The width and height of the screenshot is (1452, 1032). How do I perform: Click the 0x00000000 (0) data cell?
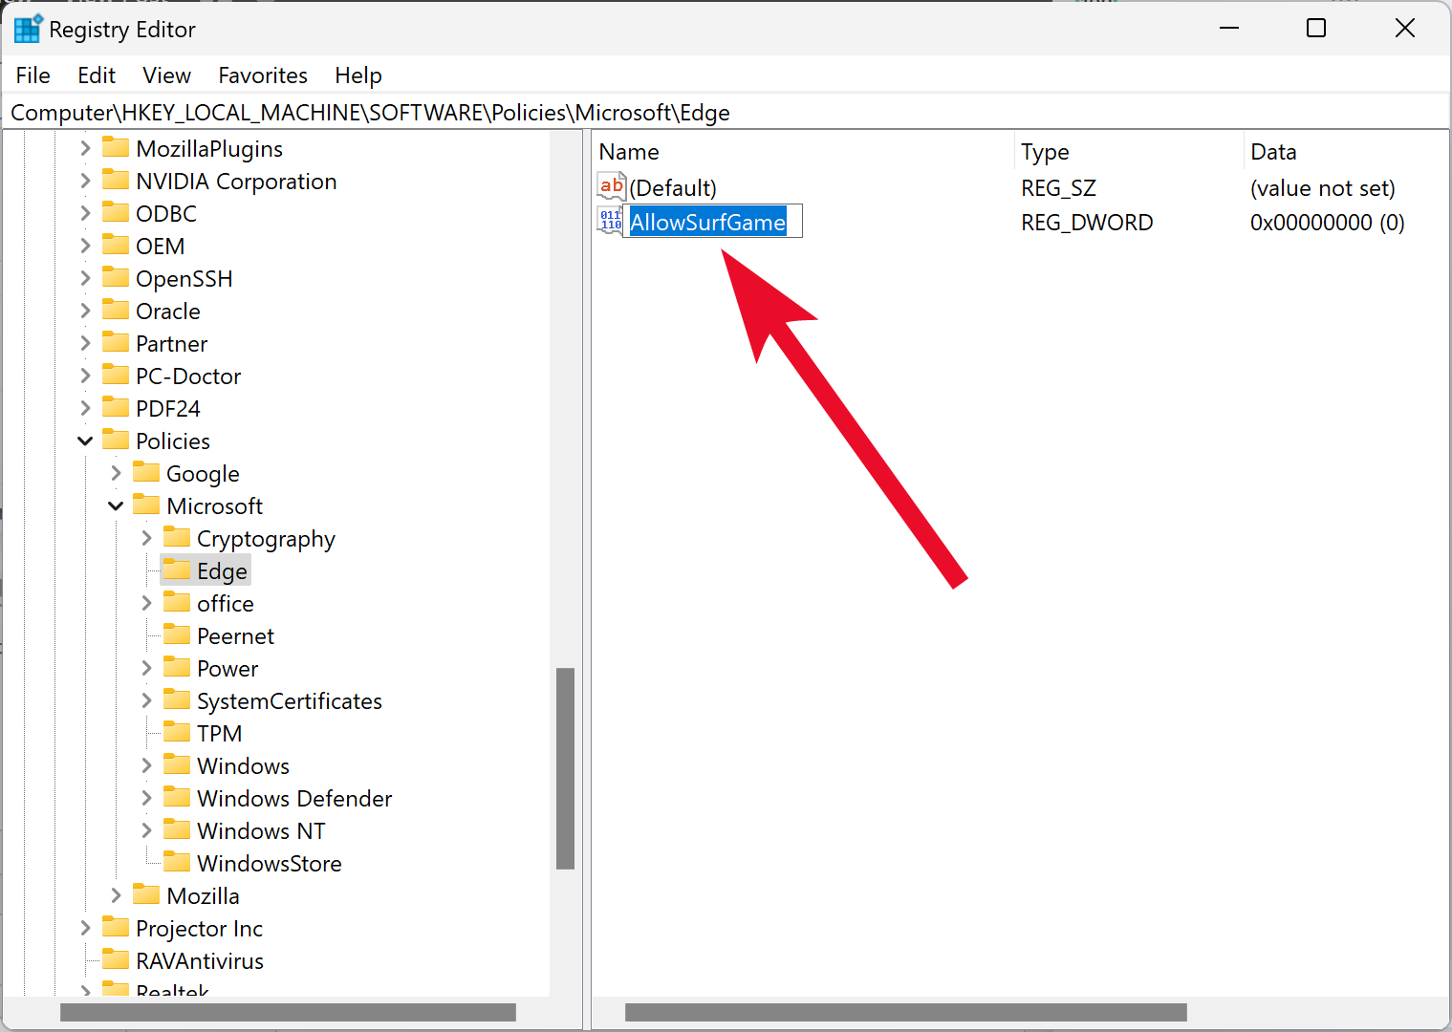[x=1327, y=223]
